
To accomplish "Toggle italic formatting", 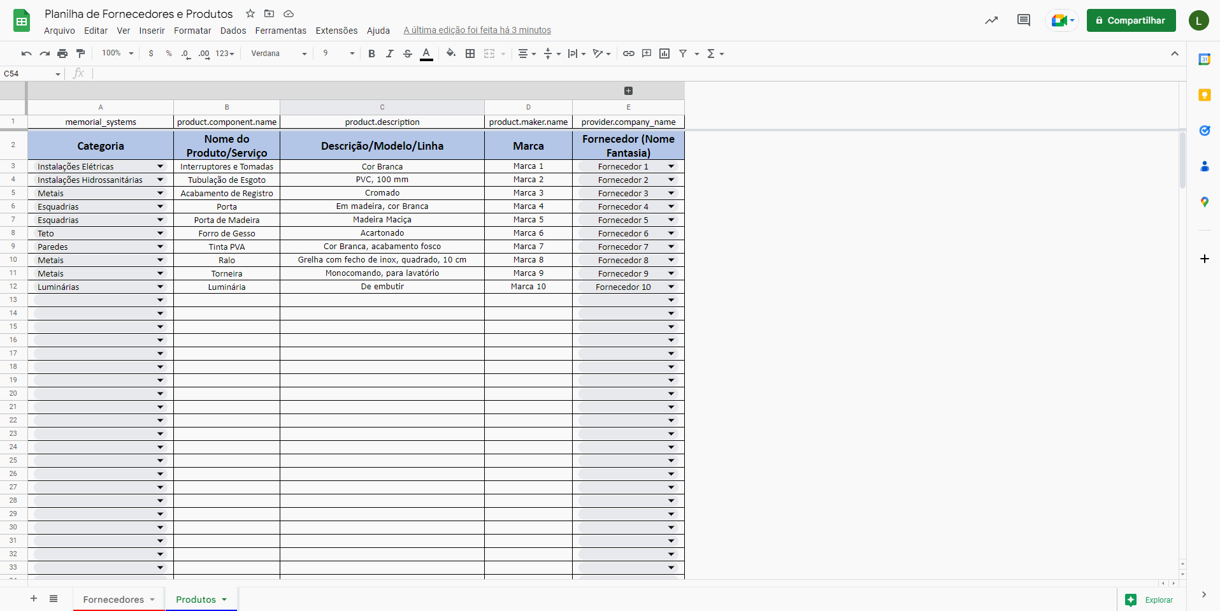I will click(x=389, y=54).
